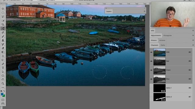195x109 pixels.
Task: Click the Alpha 2 channel name
Action: coord(169,97)
